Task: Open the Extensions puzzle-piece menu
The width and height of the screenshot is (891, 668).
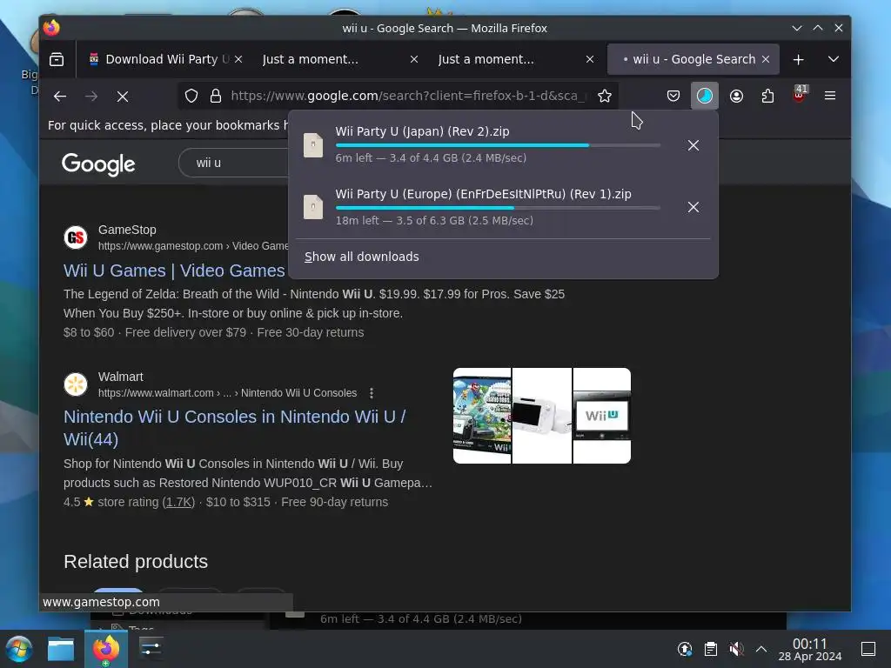Action: click(x=767, y=96)
